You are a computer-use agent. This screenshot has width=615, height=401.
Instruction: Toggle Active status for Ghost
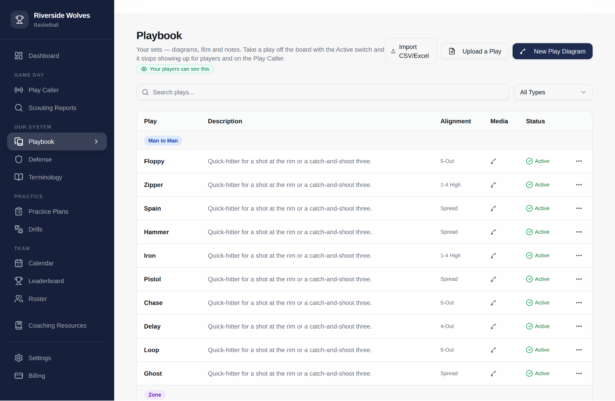click(x=538, y=374)
